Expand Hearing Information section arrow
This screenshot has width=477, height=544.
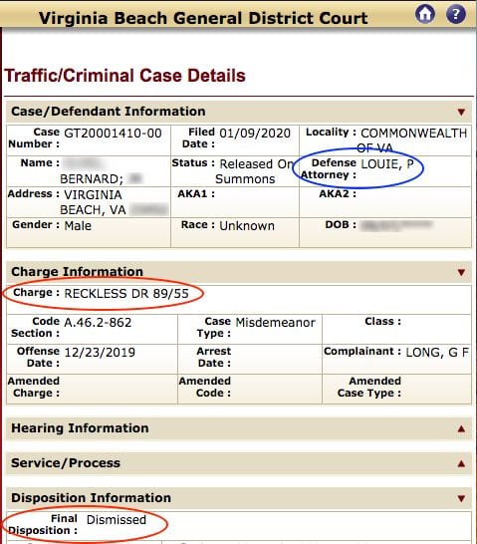461,428
